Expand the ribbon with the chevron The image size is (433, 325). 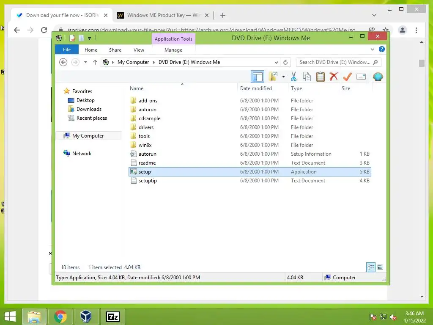tap(372, 49)
